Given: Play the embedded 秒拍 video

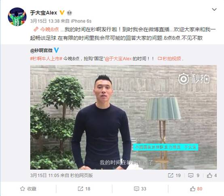Looking at the screenshot, I should tap(123, 117).
